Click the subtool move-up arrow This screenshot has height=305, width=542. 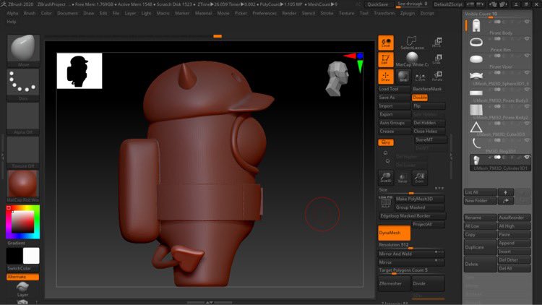[x=505, y=192]
